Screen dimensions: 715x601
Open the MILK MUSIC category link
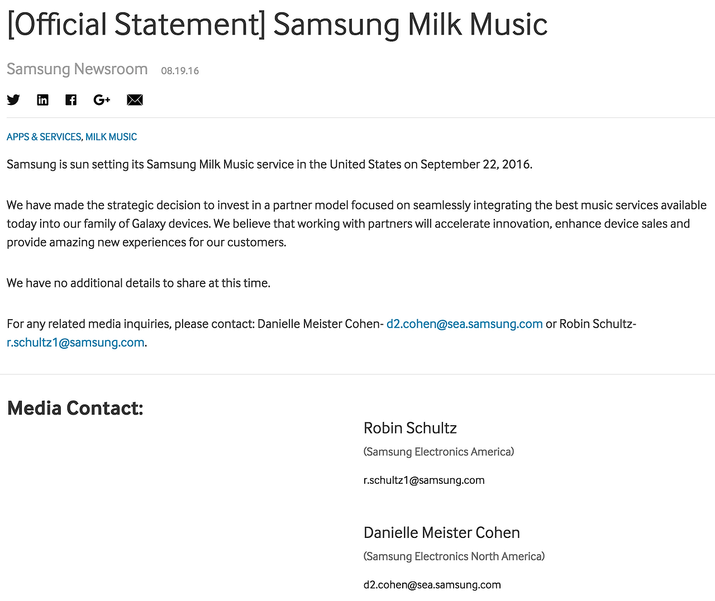click(x=111, y=137)
